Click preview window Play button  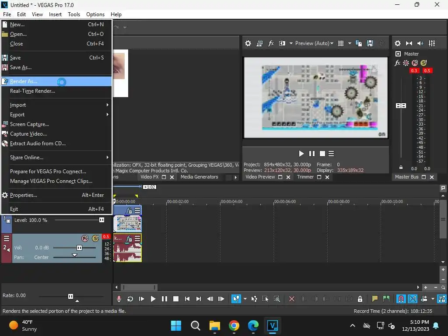click(301, 154)
